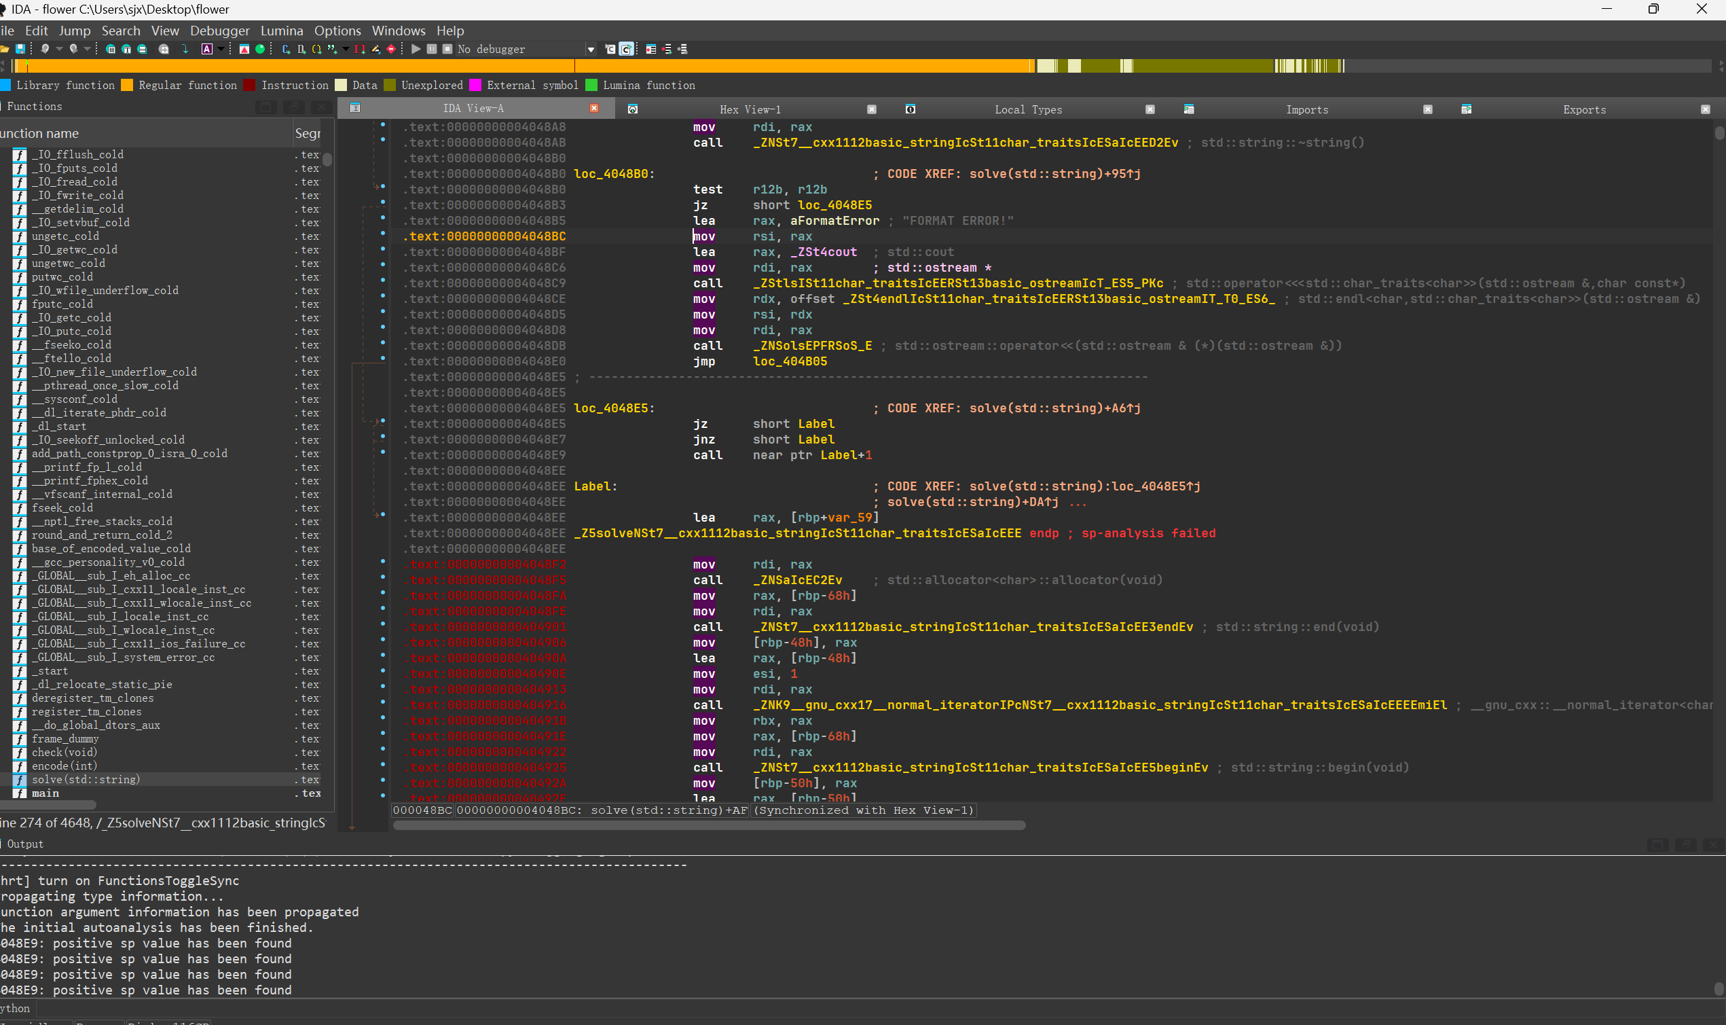Click the Save database icon
The height and width of the screenshot is (1025, 1726).
click(x=20, y=49)
